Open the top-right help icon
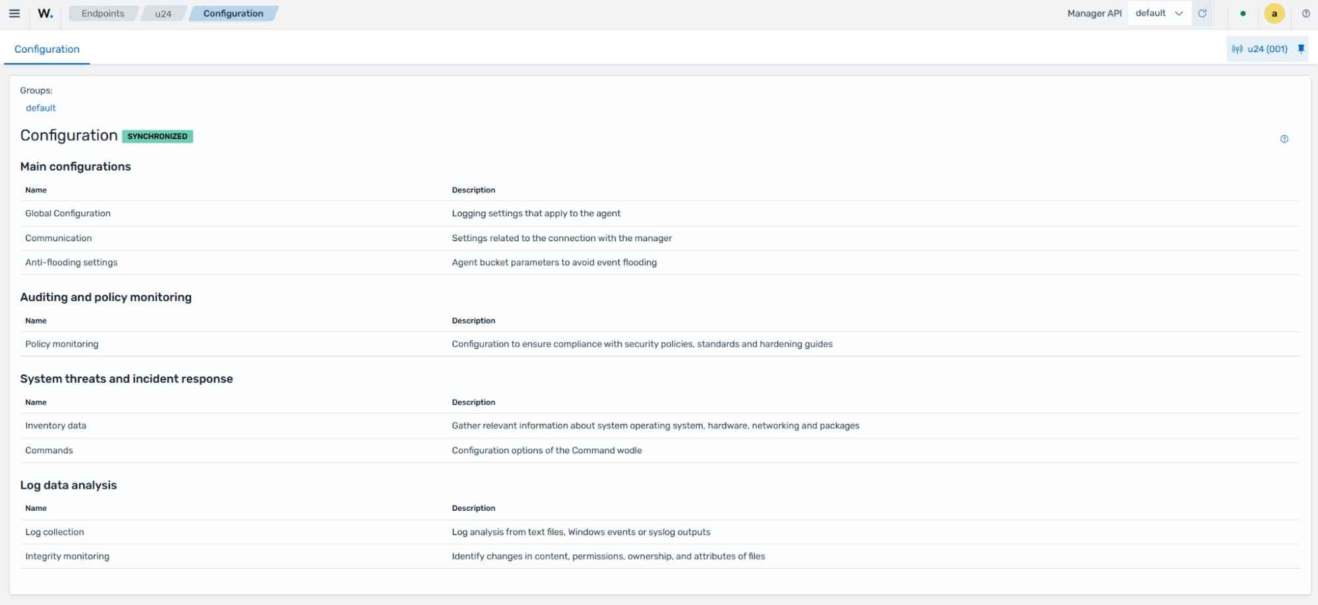The width and height of the screenshot is (1318, 605). coord(1305,13)
